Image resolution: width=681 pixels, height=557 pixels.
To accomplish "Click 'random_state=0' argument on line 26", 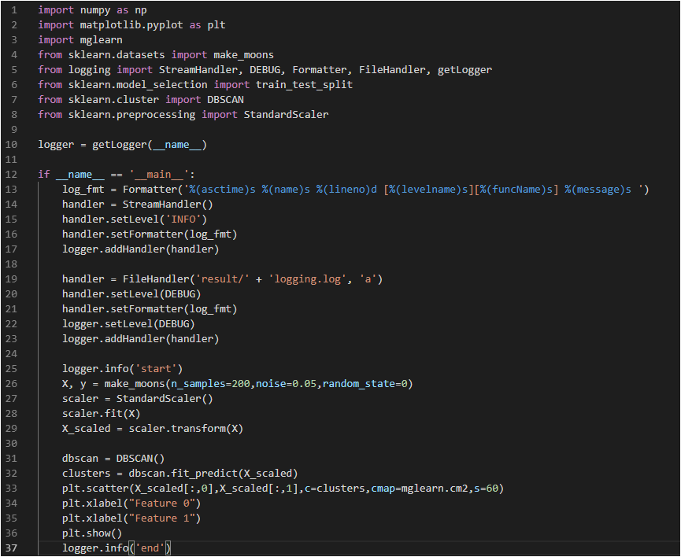I will [x=365, y=384].
